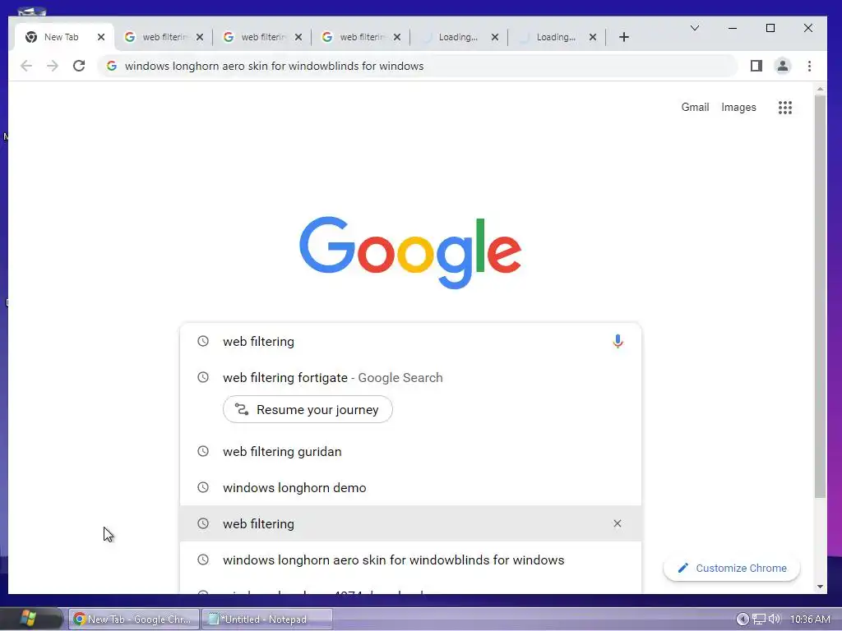Image resolution: width=842 pixels, height=631 pixels.
Task: Click the Customize Chrome button
Action: click(731, 569)
